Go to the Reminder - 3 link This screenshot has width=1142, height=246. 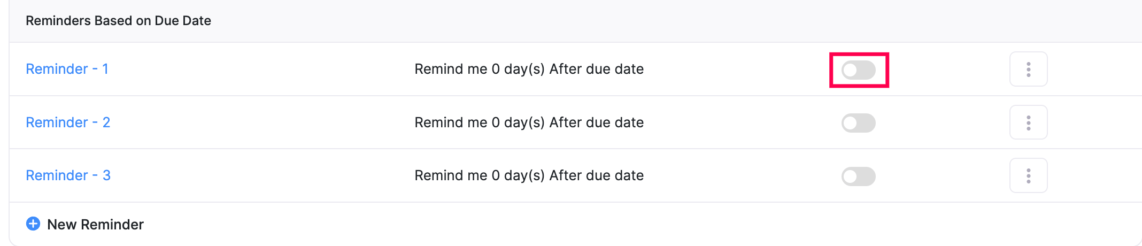tap(68, 175)
